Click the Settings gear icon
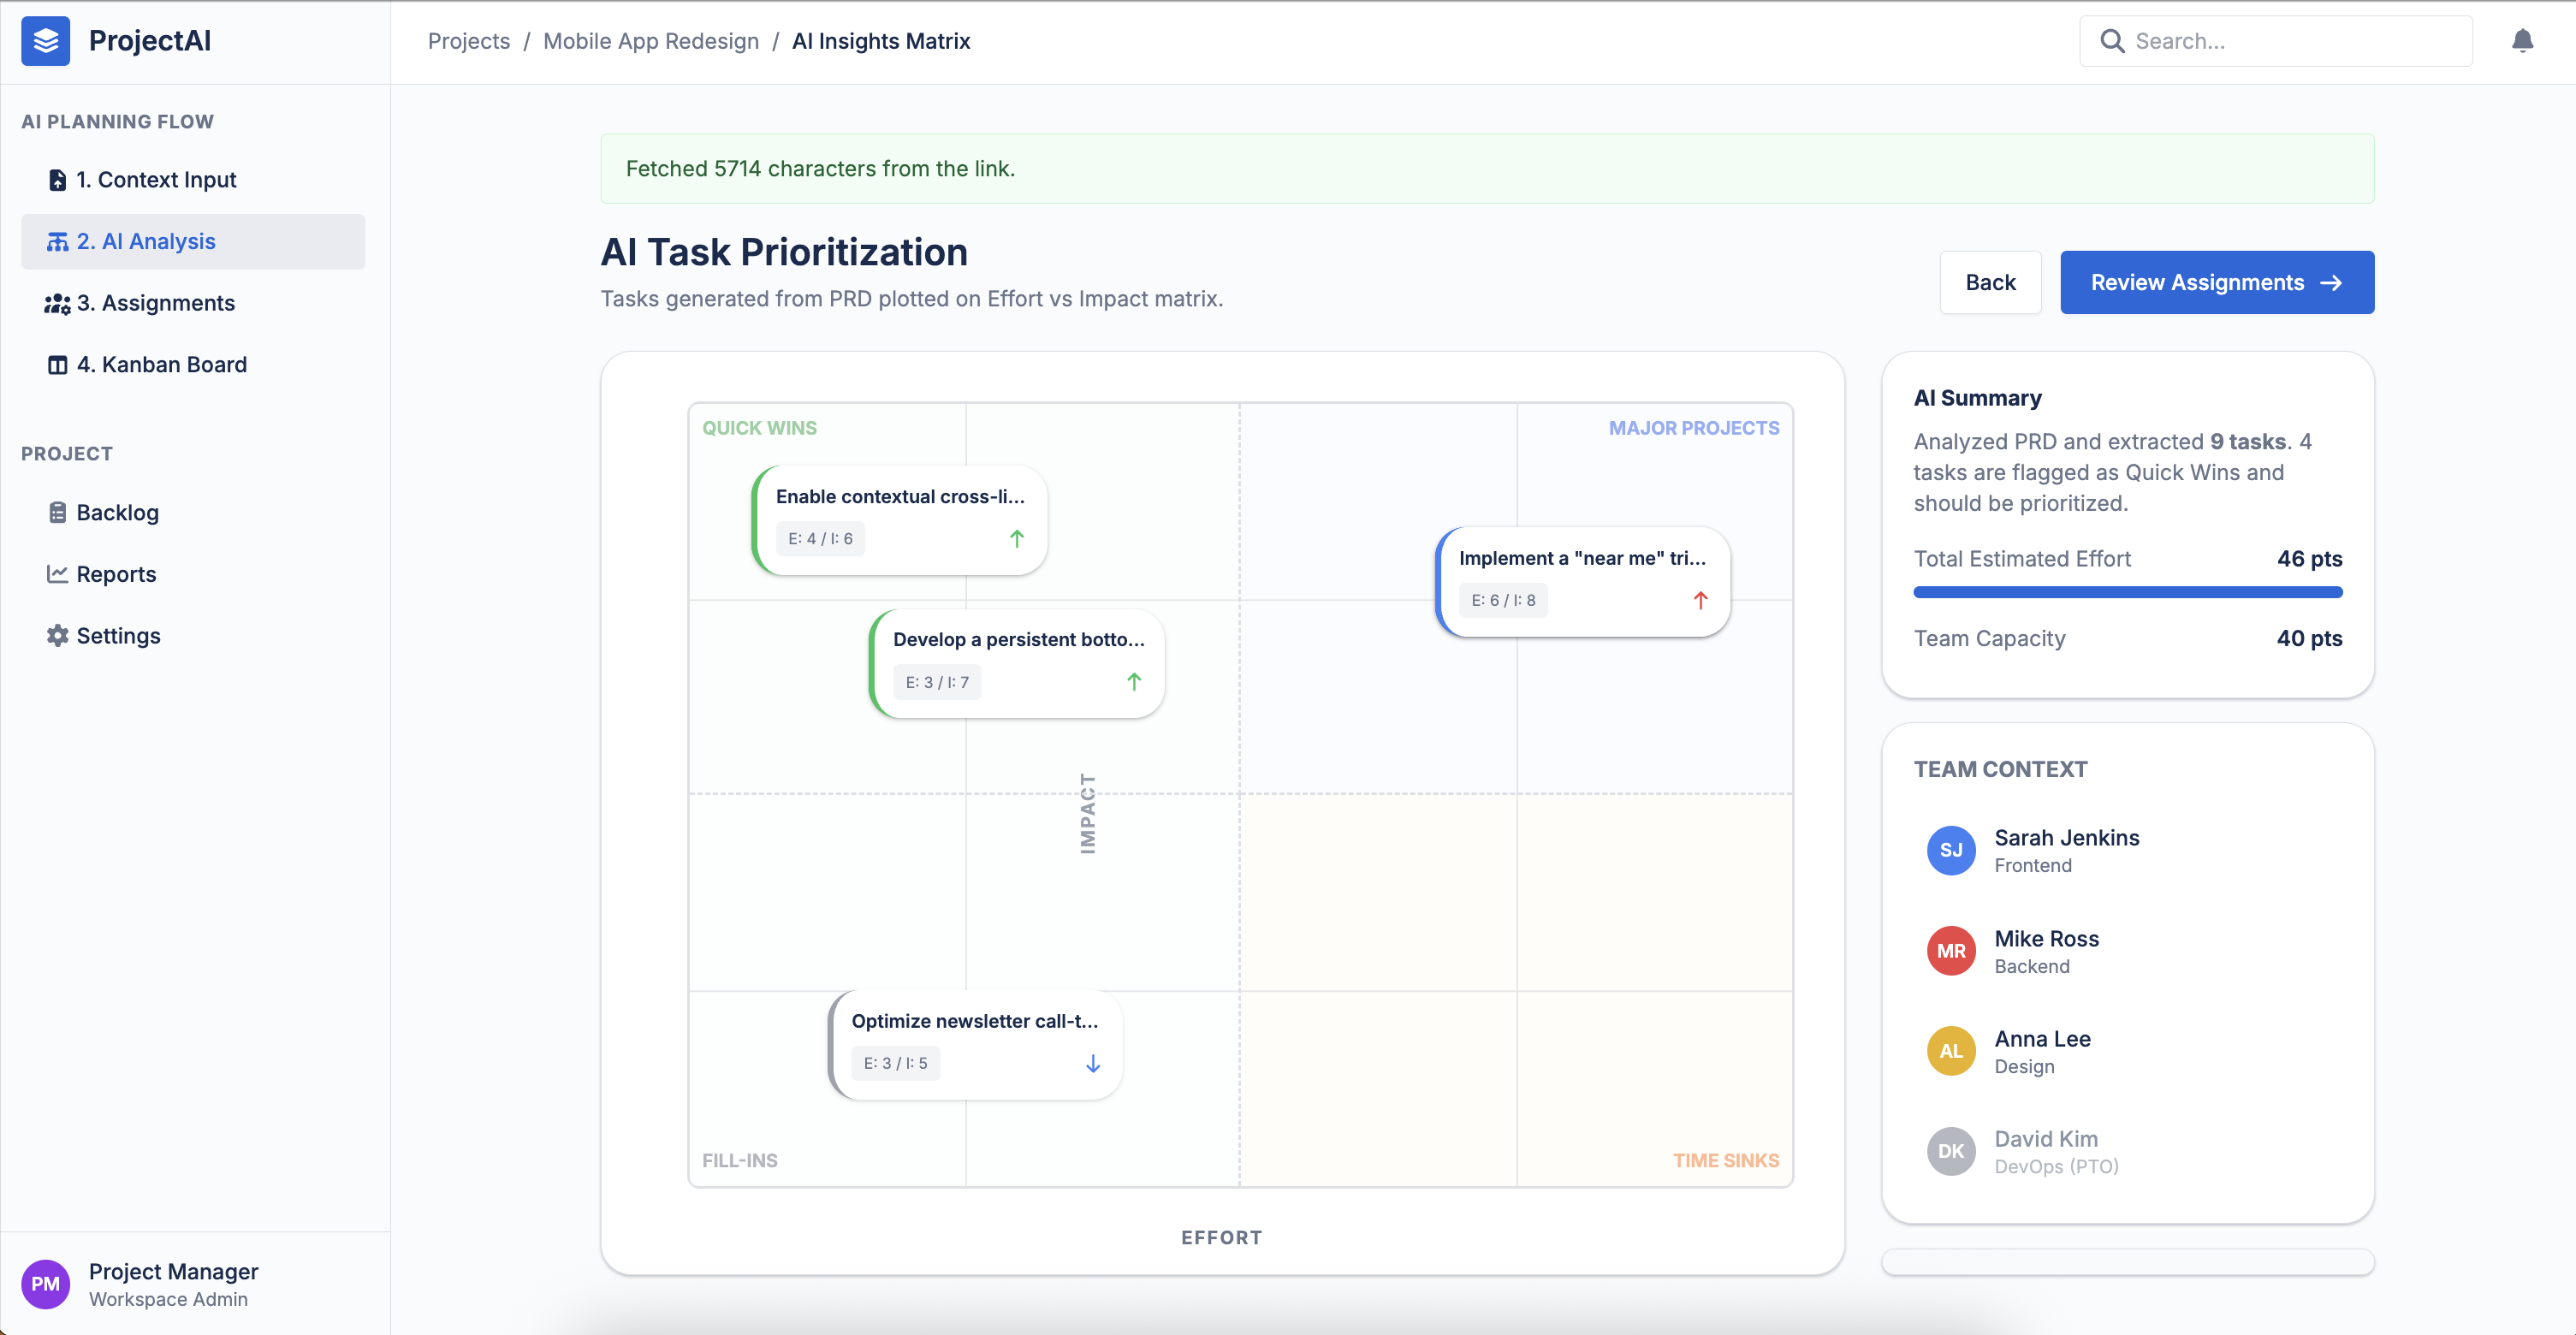This screenshot has width=2576, height=1335. (x=58, y=636)
